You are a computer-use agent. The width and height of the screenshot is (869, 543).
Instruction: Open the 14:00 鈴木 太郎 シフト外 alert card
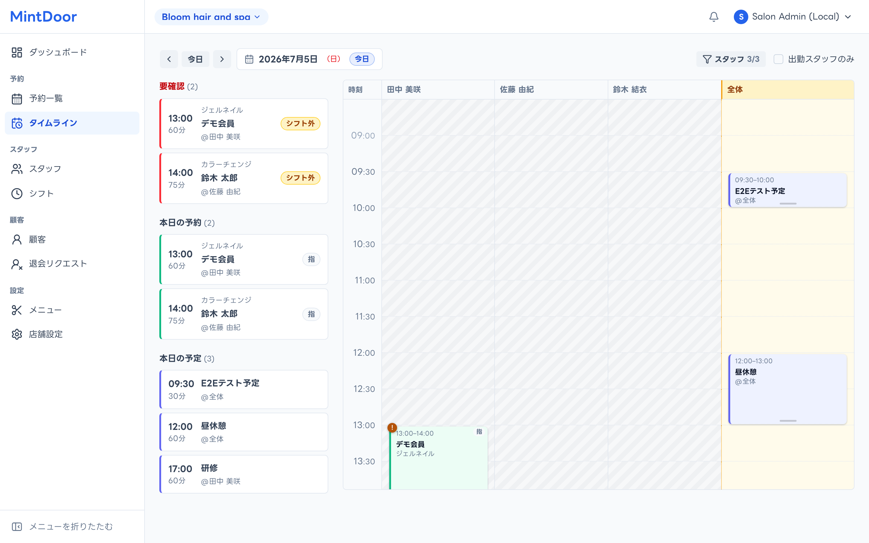coord(244,178)
